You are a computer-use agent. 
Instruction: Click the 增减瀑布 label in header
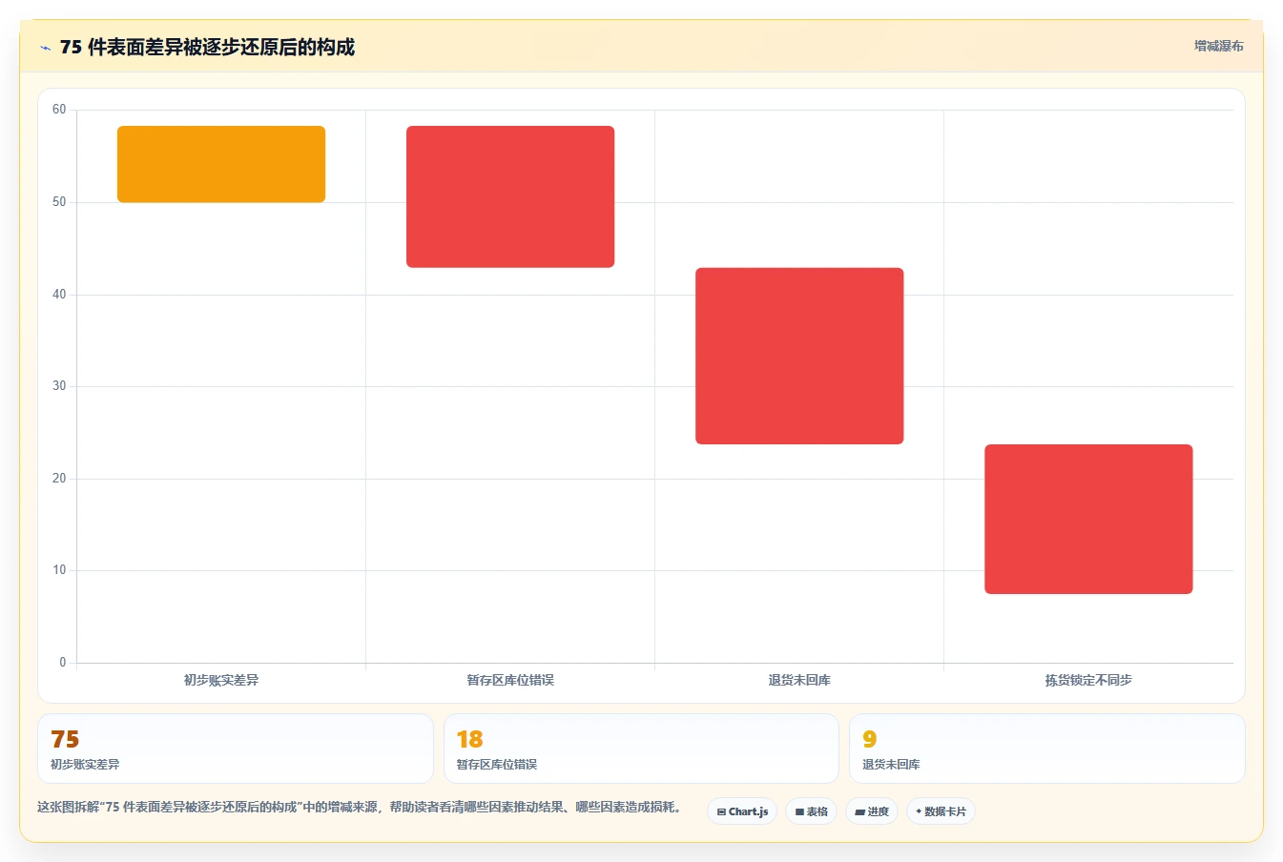1218,46
